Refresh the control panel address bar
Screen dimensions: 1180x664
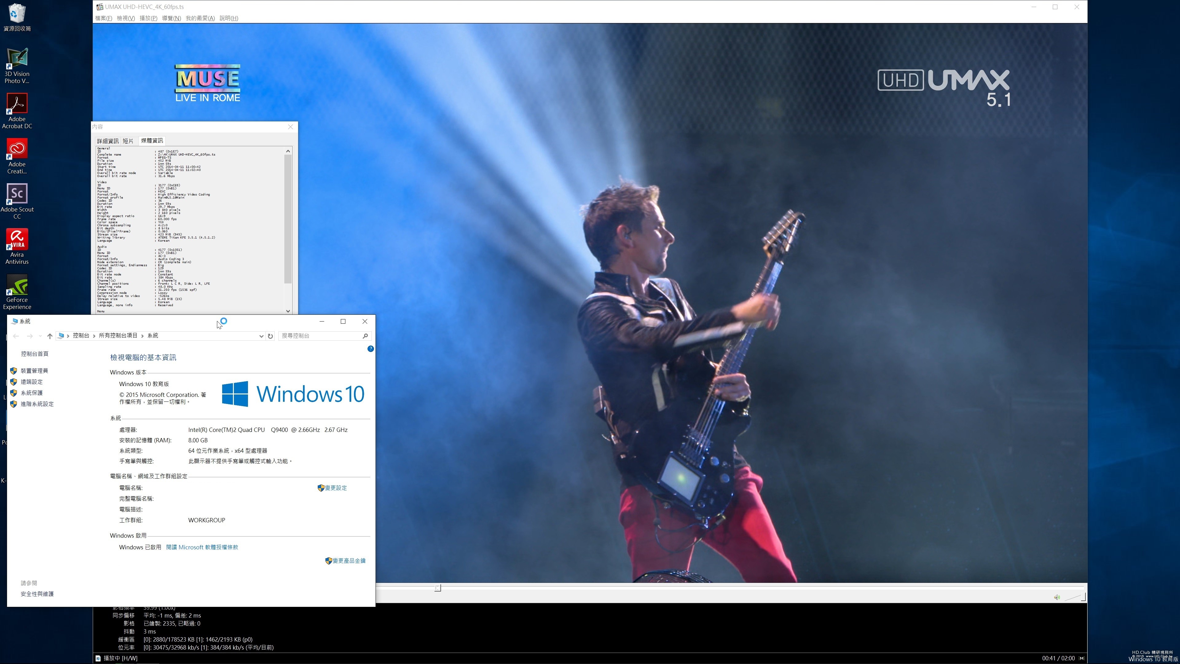click(x=270, y=336)
